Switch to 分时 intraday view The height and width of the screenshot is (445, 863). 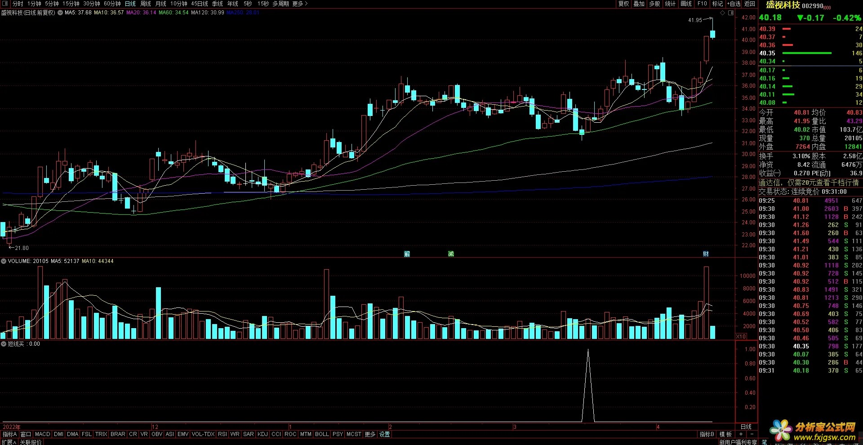18,4
